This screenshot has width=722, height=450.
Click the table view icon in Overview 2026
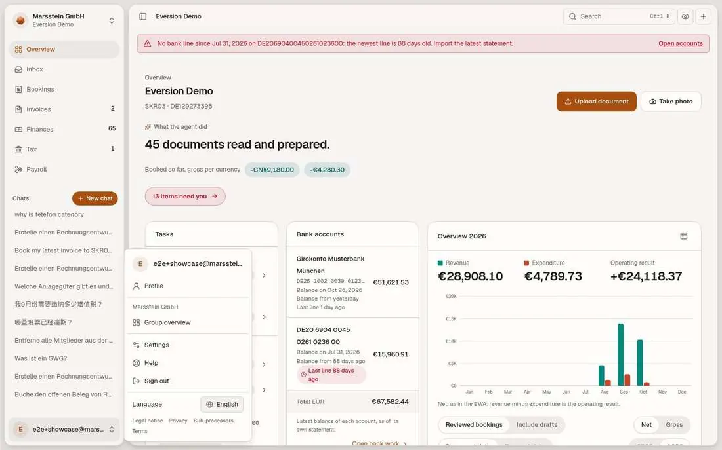[x=684, y=236]
